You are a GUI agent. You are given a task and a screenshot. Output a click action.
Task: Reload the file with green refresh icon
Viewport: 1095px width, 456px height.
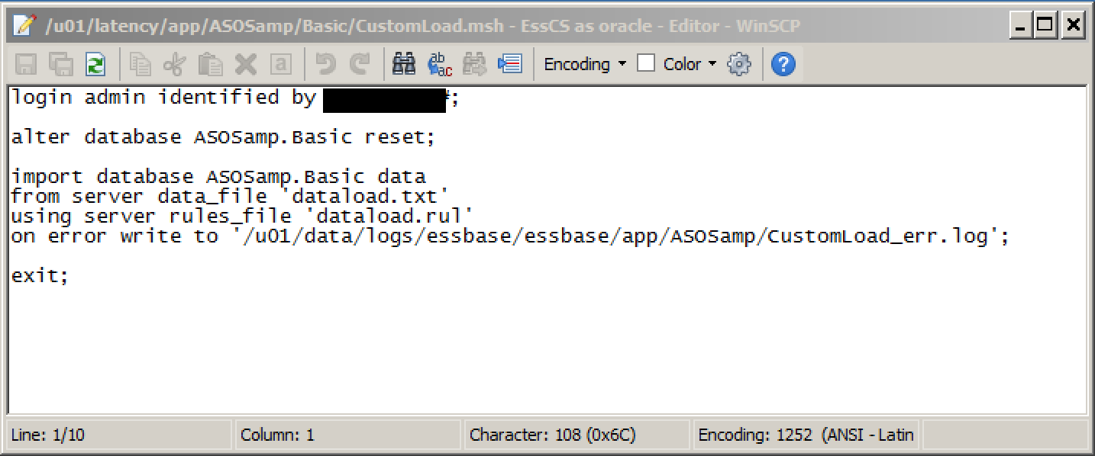coord(95,64)
